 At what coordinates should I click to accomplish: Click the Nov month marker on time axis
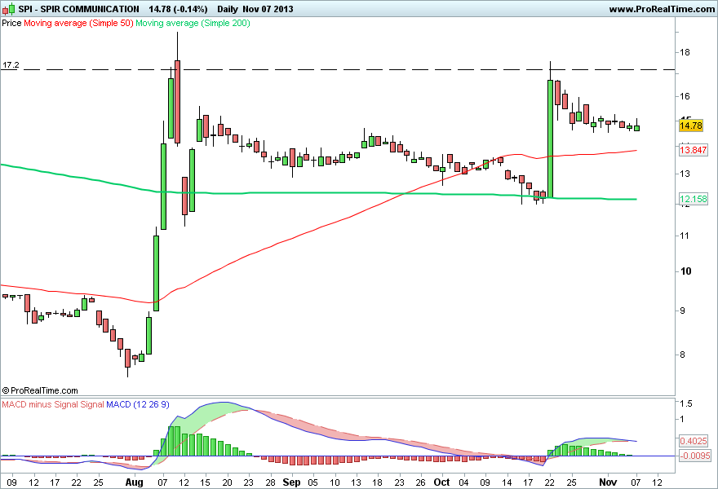point(608,482)
